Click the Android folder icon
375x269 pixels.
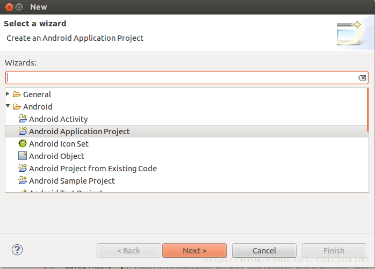17,107
